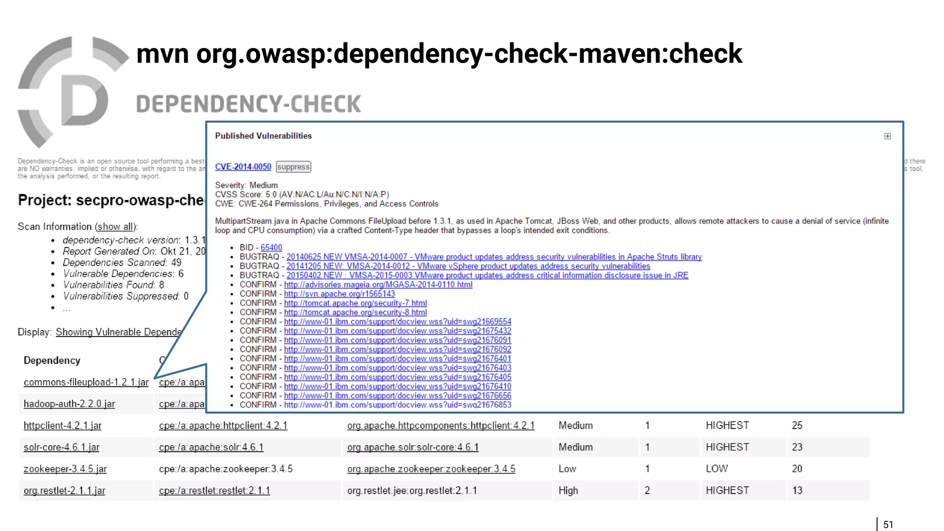Open the org.apache.solr:solr-core:4.6.1 GAV link

pos(413,447)
